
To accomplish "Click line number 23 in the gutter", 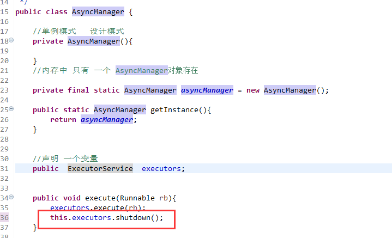I will click(x=4, y=90).
